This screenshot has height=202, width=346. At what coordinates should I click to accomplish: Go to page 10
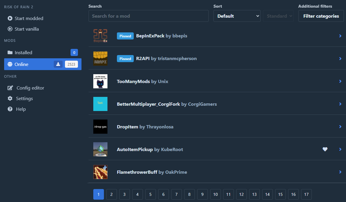(216, 194)
